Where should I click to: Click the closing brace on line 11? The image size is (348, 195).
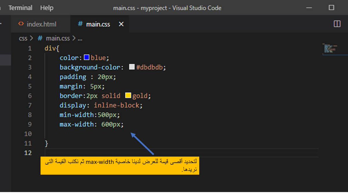coord(46,143)
